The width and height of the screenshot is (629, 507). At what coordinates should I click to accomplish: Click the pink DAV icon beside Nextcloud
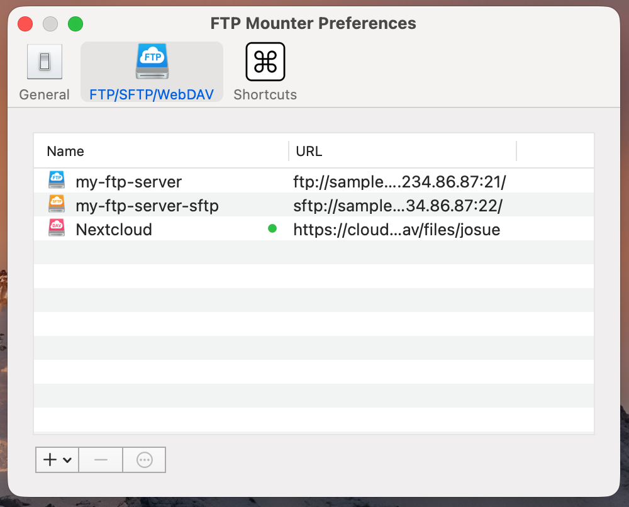(57, 229)
